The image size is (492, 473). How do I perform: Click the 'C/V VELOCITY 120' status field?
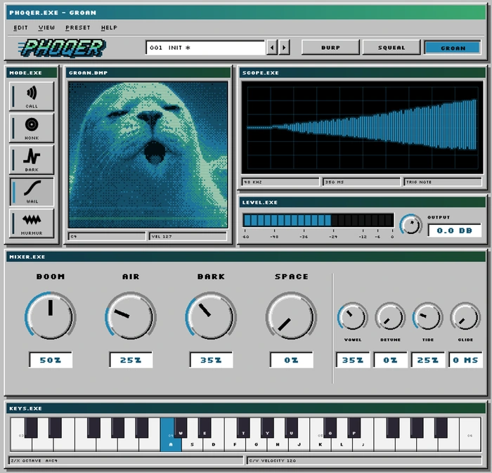click(364, 460)
